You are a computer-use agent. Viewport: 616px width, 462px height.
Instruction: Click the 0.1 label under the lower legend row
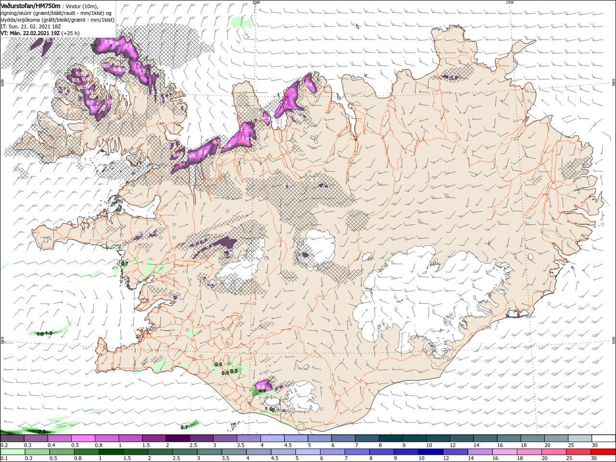pos(4,458)
